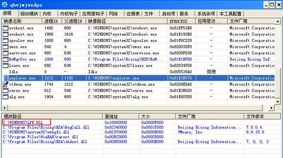Click the svchost.exe 1988 process icon

click(5, 34)
